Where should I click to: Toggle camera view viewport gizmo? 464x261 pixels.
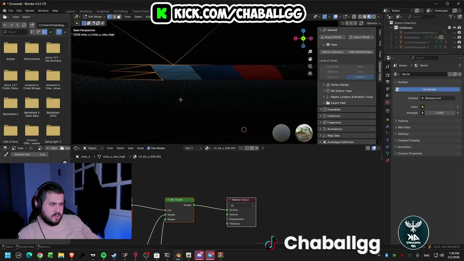(310, 66)
